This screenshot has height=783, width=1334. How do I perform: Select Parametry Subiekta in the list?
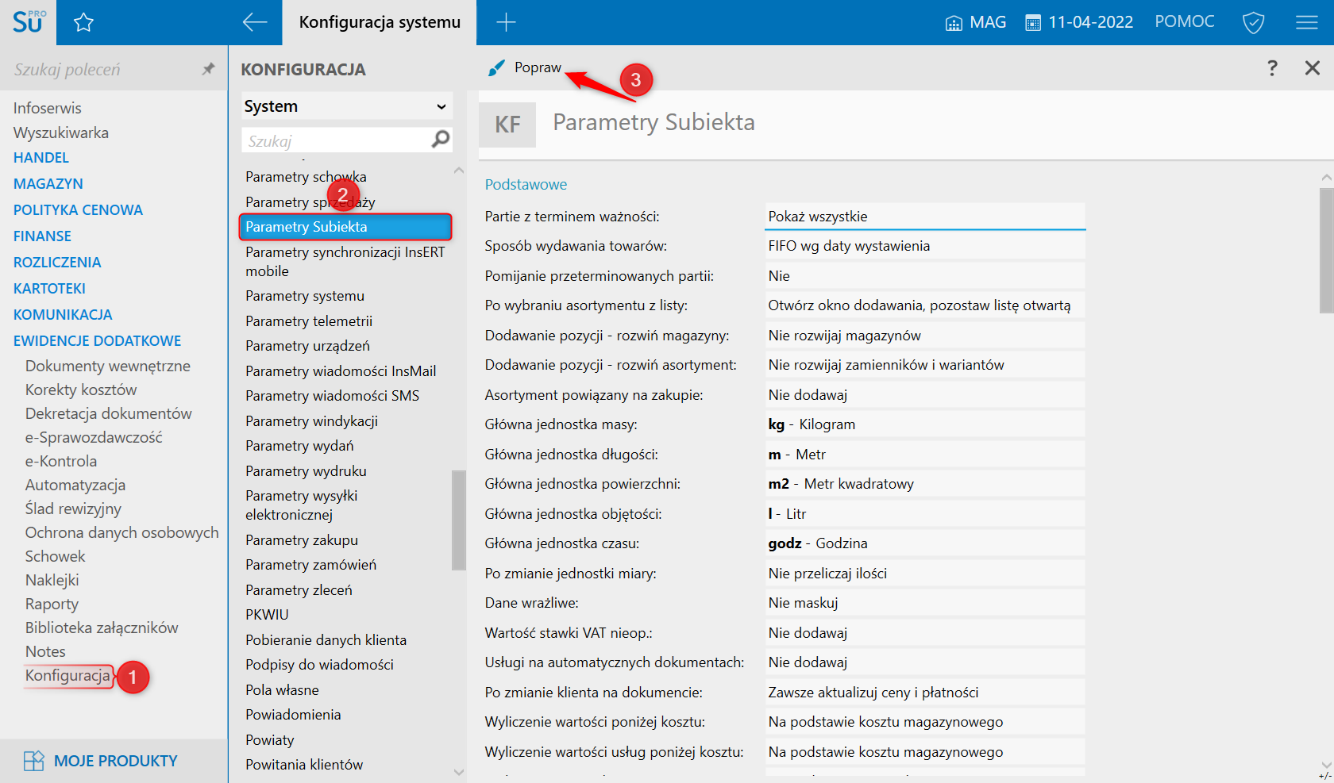345,227
